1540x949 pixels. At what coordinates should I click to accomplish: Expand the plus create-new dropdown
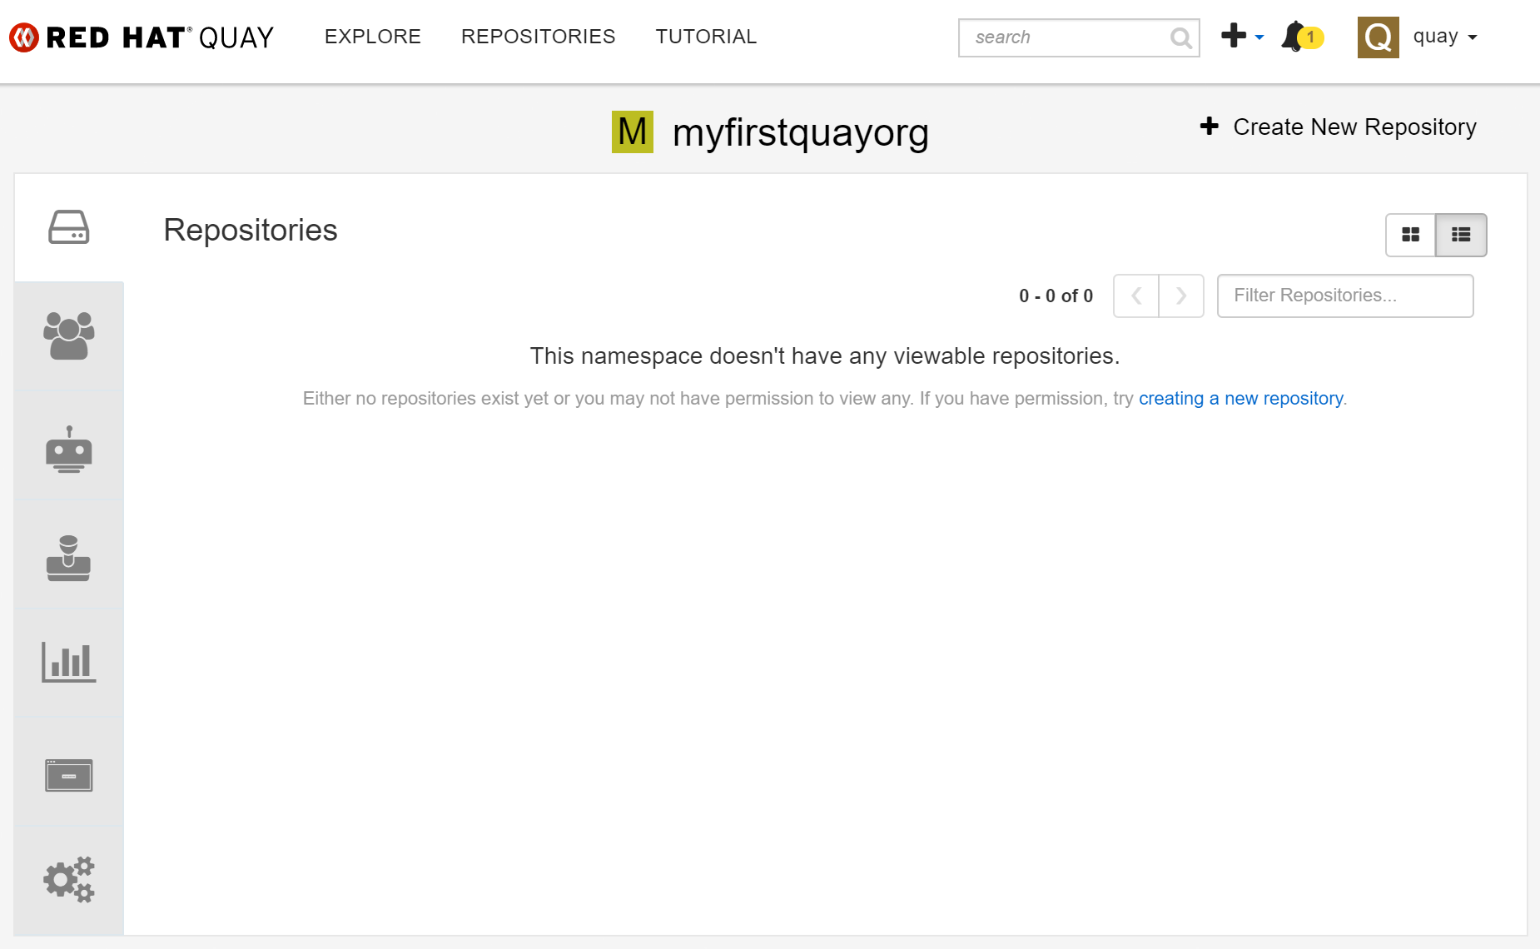point(1242,37)
